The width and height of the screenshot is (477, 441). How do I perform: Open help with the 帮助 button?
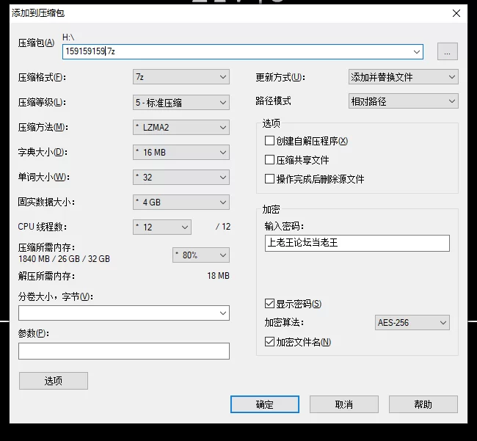click(x=423, y=404)
